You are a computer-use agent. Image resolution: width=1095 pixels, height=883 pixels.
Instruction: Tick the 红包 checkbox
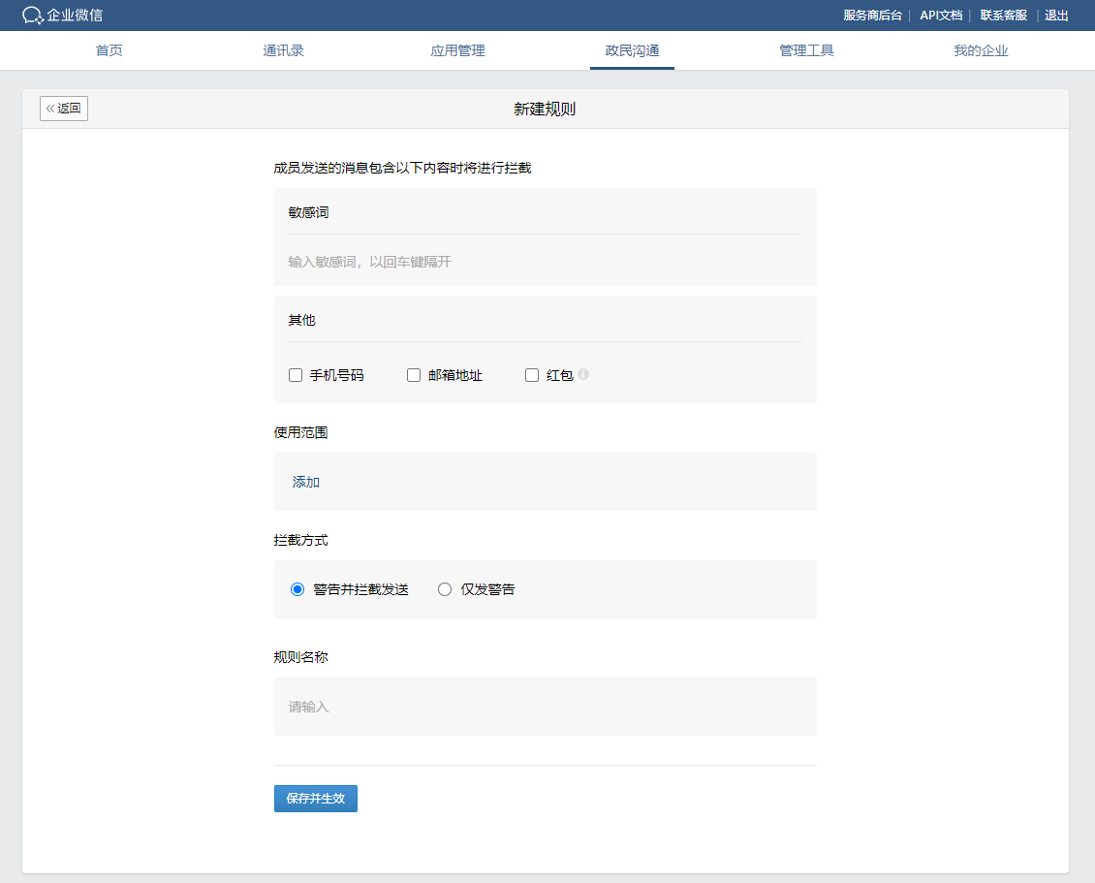tap(531, 375)
